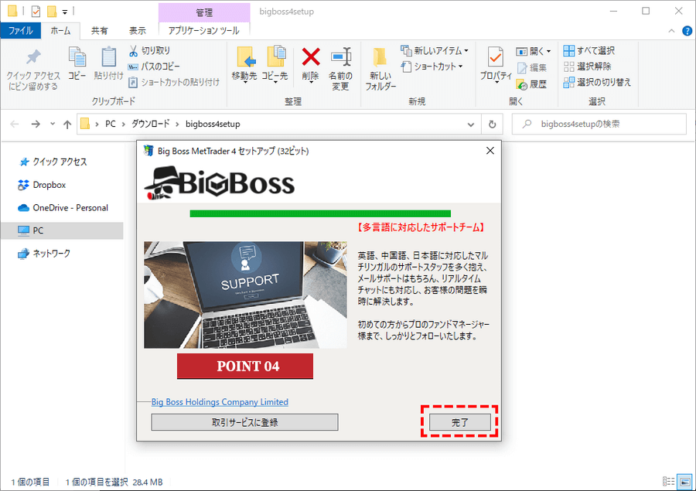This screenshot has width=696, height=491.
Task: Select Quick Access in navigation pane
Action: [53, 162]
